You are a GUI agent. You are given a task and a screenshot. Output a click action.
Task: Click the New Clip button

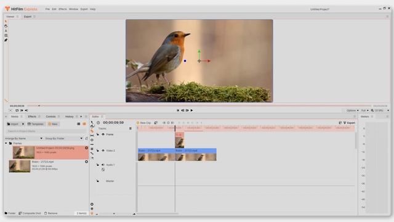pos(143,123)
